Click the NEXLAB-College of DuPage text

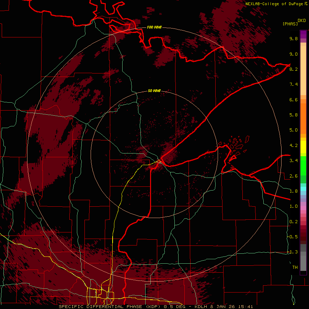tap(274, 4)
